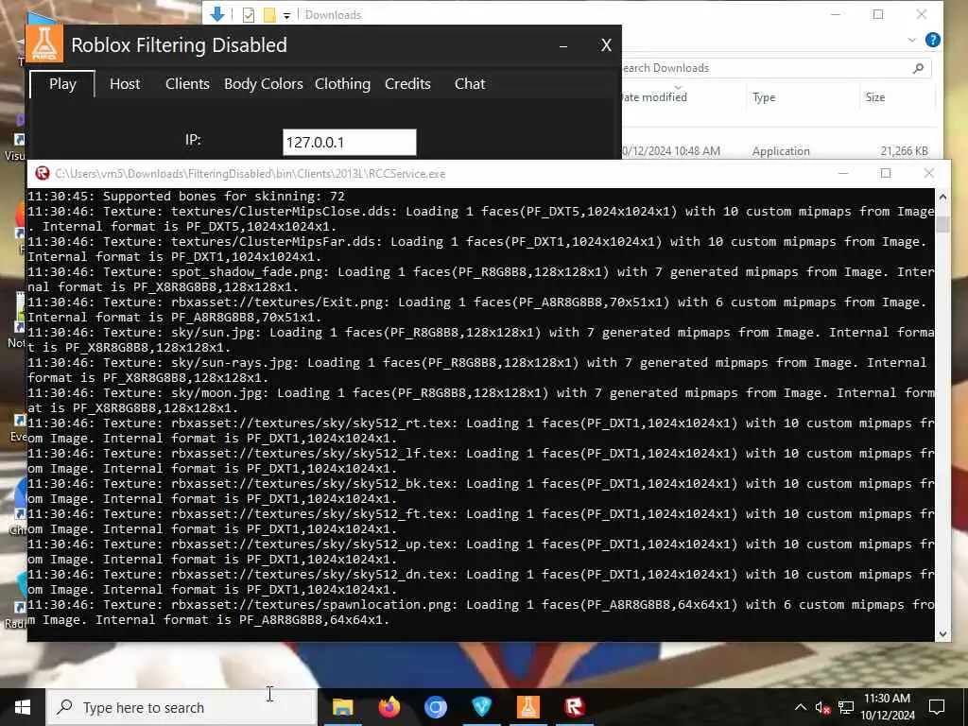Sort by Size column in Downloads
968x726 pixels.
click(874, 97)
